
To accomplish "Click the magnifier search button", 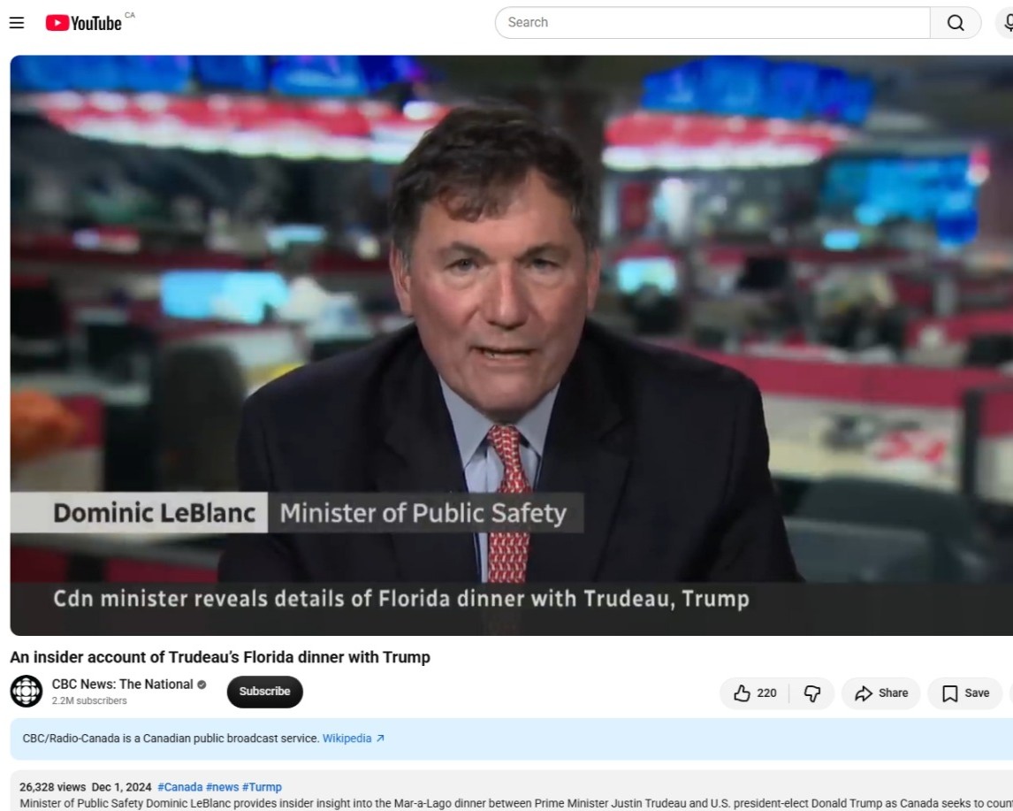I will coord(956,23).
